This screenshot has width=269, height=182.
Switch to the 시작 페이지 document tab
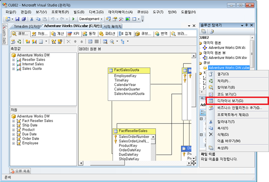(x=113, y=26)
